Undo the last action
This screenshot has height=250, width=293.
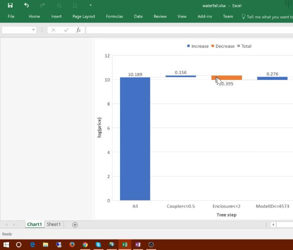pos(26,5)
